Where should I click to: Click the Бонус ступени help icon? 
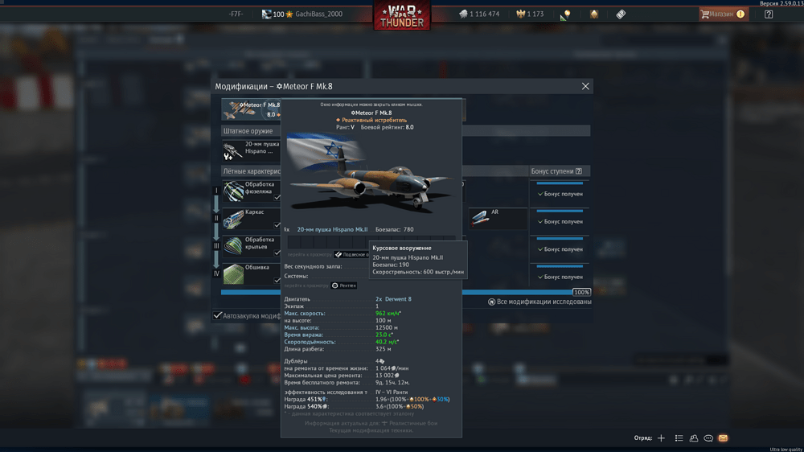click(x=578, y=171)
